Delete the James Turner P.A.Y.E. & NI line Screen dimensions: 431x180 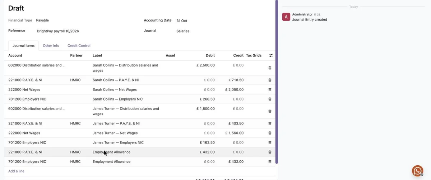270,123
